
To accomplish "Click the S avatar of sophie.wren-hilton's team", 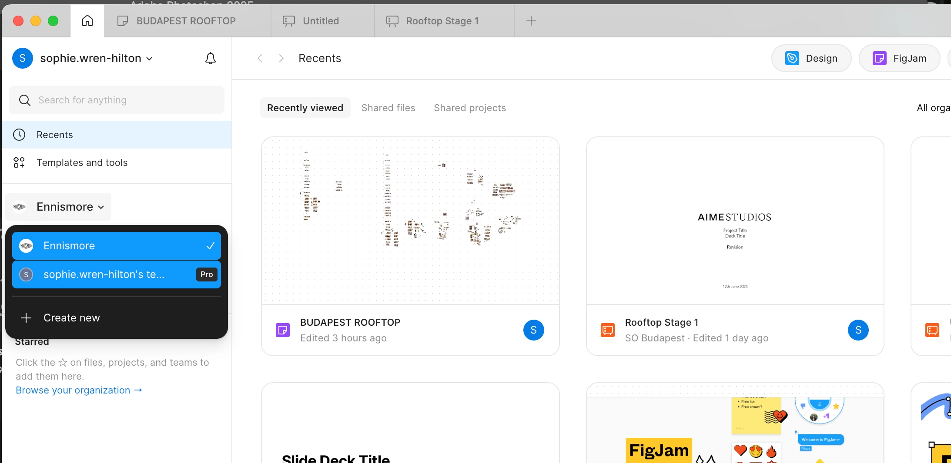I will point(26,274).
